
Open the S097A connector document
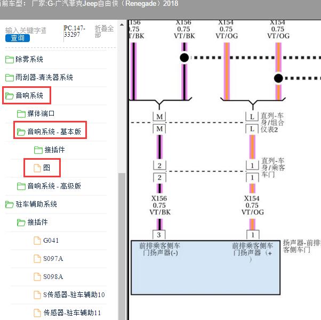[53, 259]
